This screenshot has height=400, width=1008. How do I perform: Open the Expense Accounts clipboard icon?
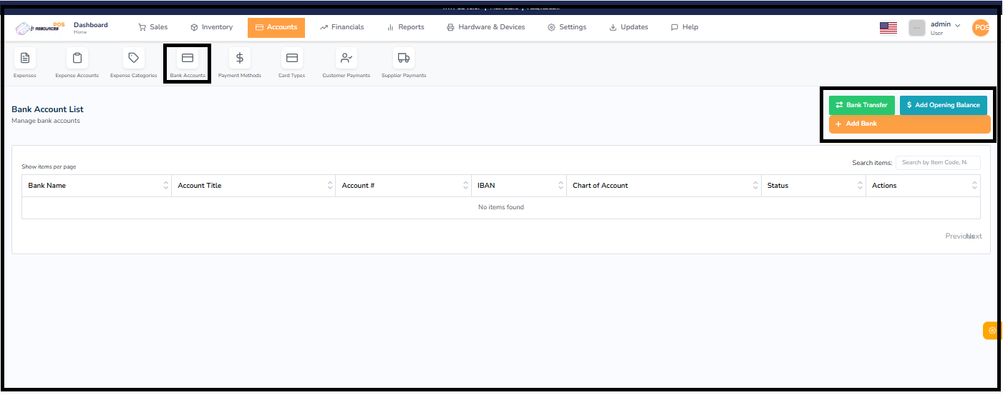coord(77,58)
